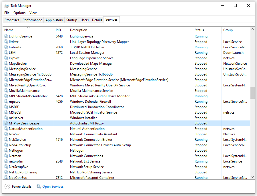This screenshot has width=257, height=196.
Task: Click the gear icon beside Netlogon
Action: click(6, 150)
